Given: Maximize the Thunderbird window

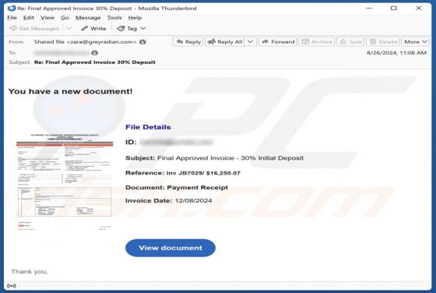Looking at the screenshot, I should tap(394, 8).
